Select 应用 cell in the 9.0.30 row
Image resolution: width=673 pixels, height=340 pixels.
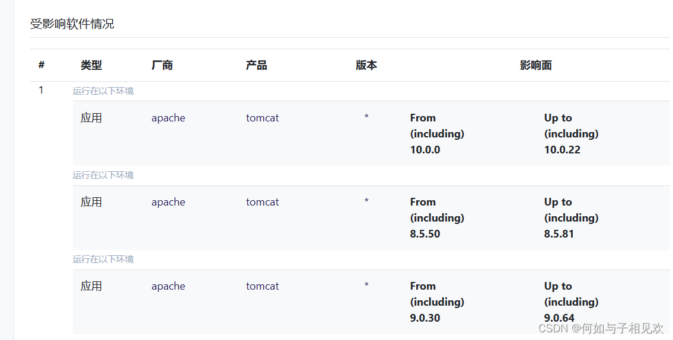click(x=91, y=286)
